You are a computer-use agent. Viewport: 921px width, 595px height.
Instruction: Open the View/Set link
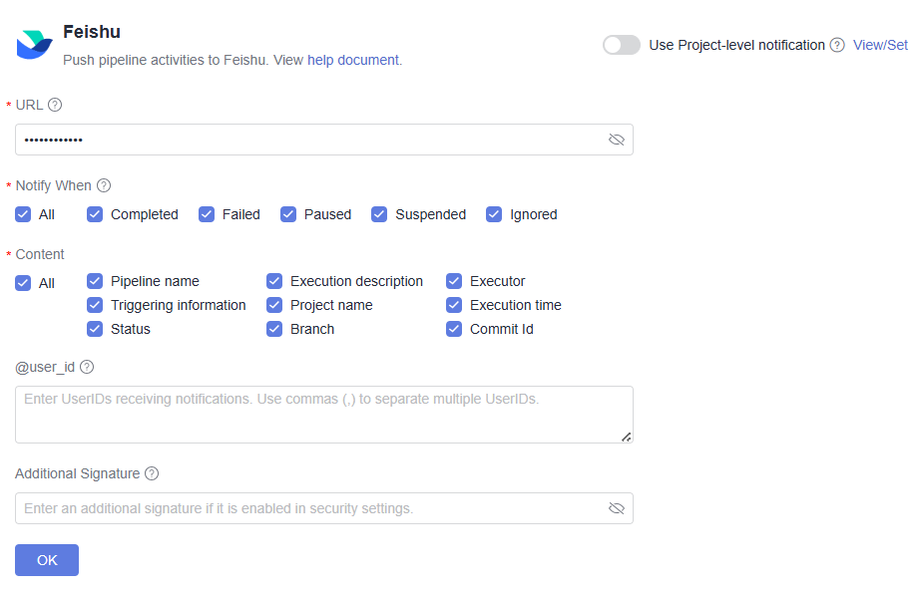pos(880,45)
